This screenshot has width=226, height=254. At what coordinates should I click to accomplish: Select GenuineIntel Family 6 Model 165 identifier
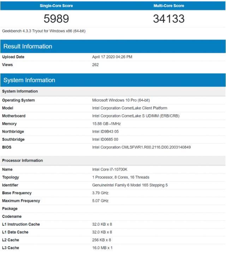click(130, 185)
